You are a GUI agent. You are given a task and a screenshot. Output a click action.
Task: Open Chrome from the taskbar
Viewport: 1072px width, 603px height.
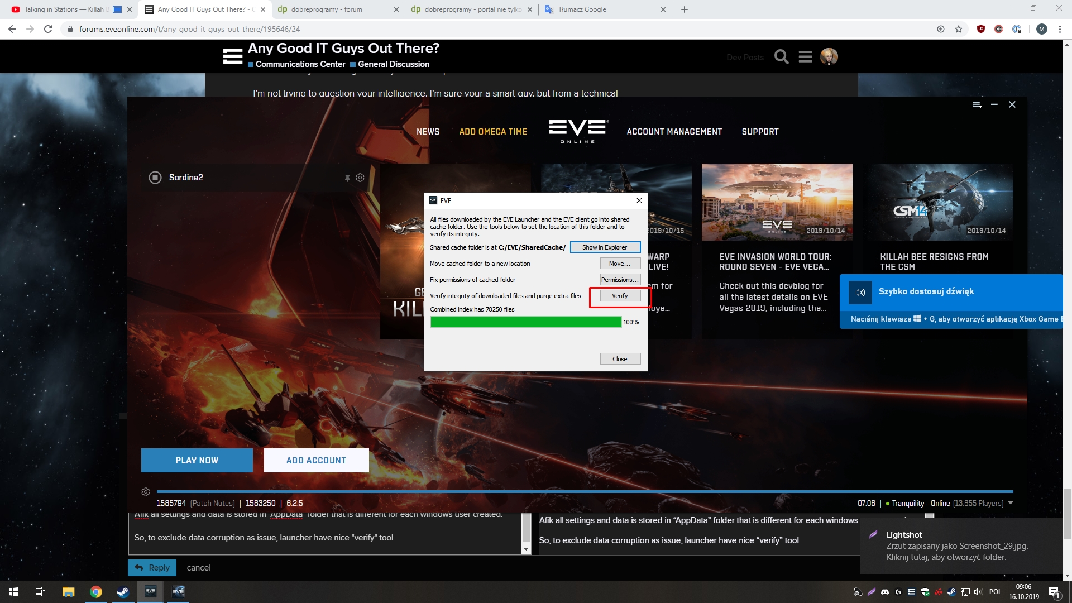[96, 592]
